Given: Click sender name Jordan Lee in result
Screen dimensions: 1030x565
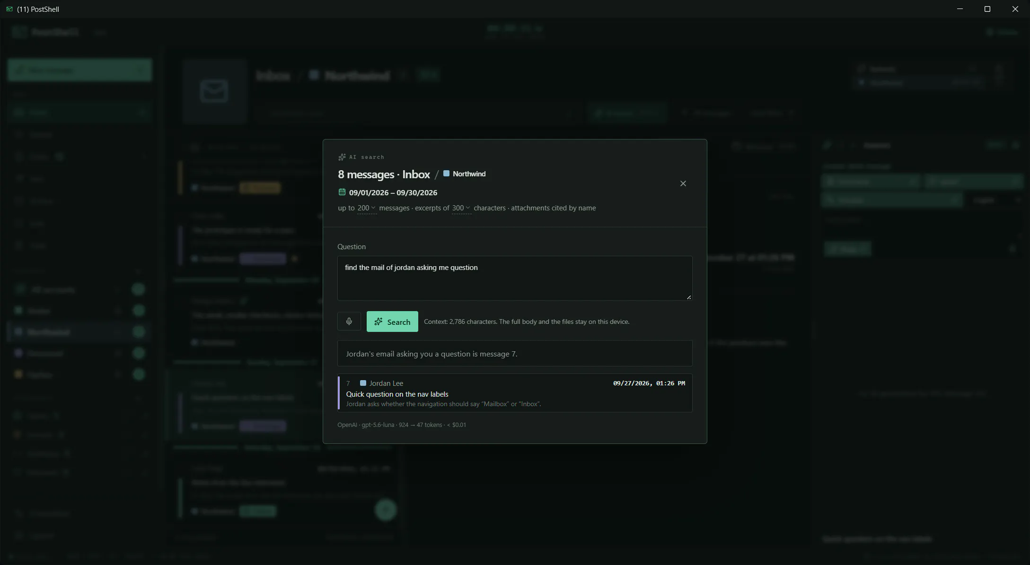Looking at the screenshot, I should pos(386,383).
